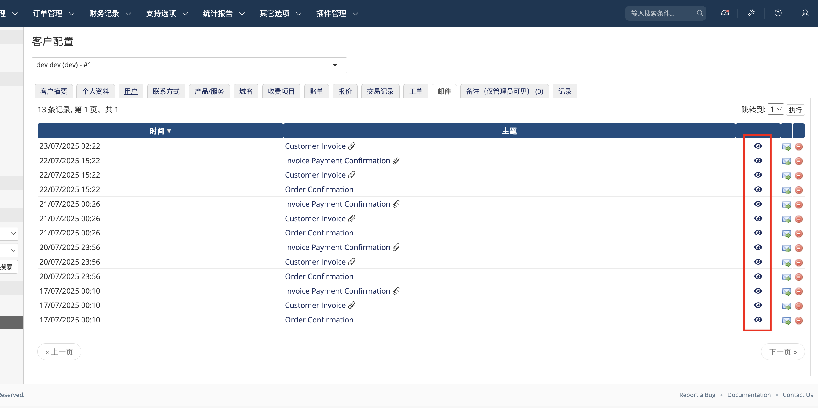Click eye icon for 17/07/2025 Invoice Payment Confirmation
The image size is (818, 408).
tap(758, 291)
